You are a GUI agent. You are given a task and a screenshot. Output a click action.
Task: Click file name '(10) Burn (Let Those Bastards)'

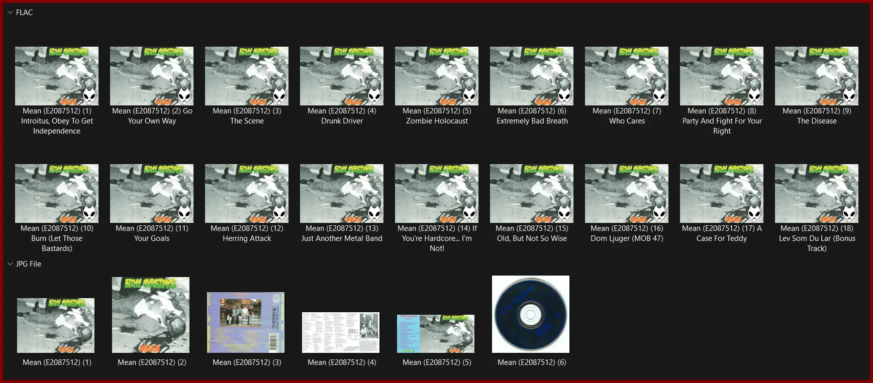57,238
